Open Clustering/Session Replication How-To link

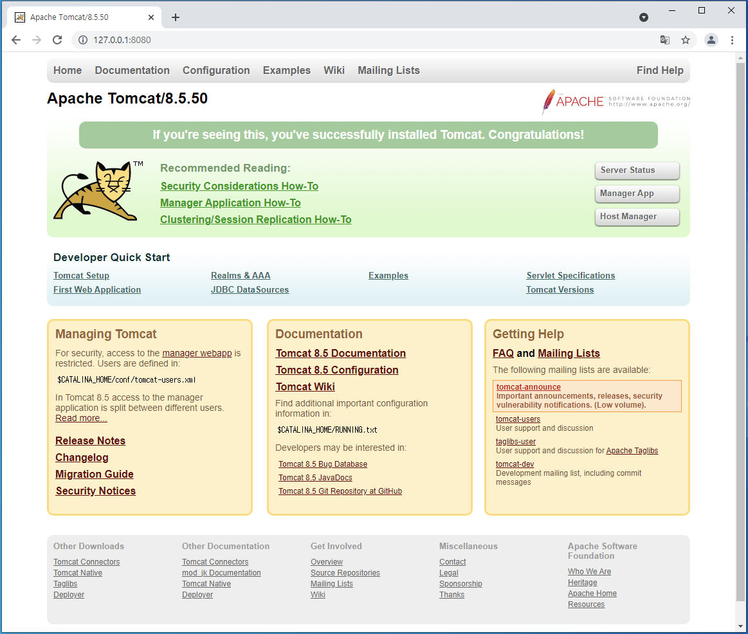point(256,219)
